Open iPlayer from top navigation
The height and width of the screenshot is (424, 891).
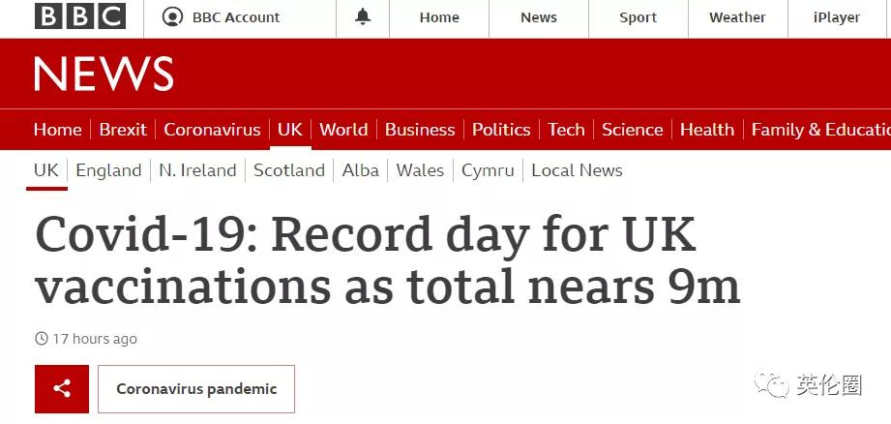tap(838, 17)
